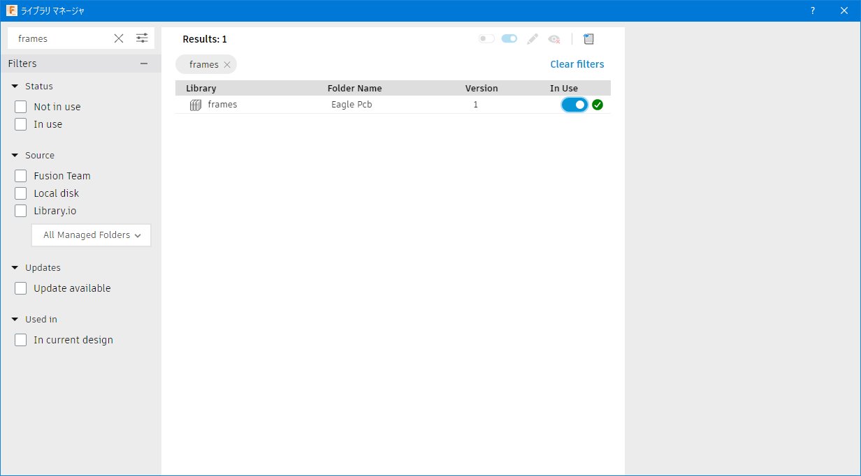
Task: Open the filter settings sliders icon
Action: tap(142, 38)
